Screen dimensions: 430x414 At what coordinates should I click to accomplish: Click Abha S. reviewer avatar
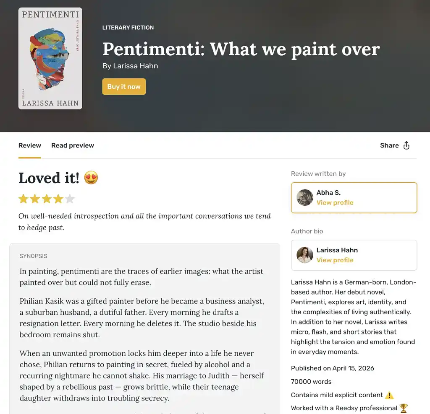[305, 197]
